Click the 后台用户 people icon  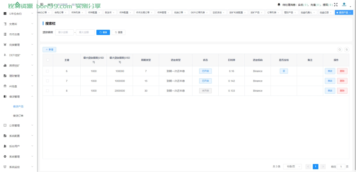click(x=5, y=146)
